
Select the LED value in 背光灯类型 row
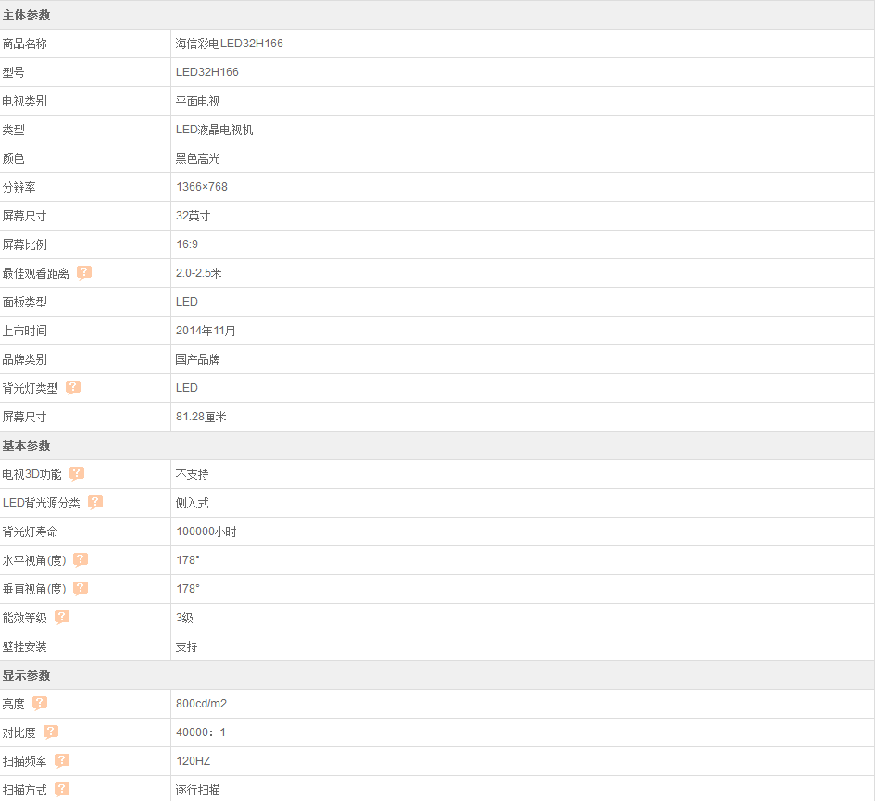coord(187,388)
